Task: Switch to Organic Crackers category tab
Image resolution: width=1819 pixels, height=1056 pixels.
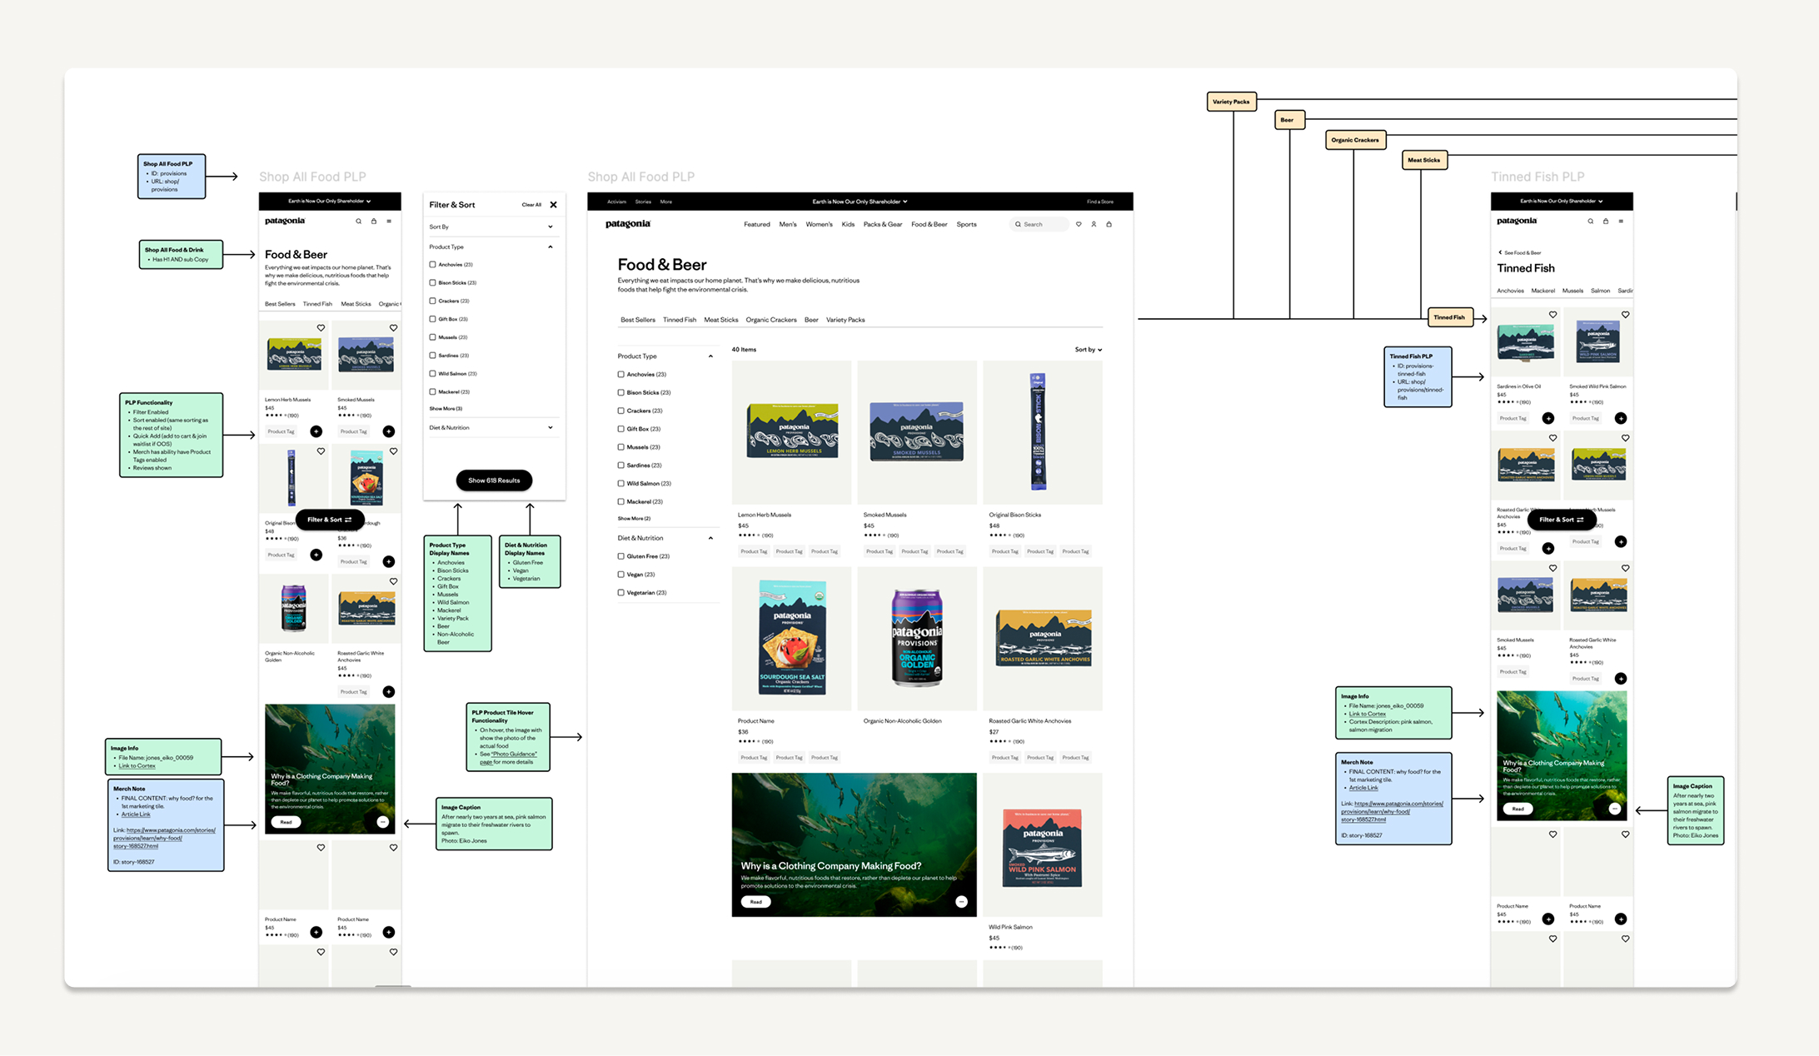Action: tap(770, 320)
